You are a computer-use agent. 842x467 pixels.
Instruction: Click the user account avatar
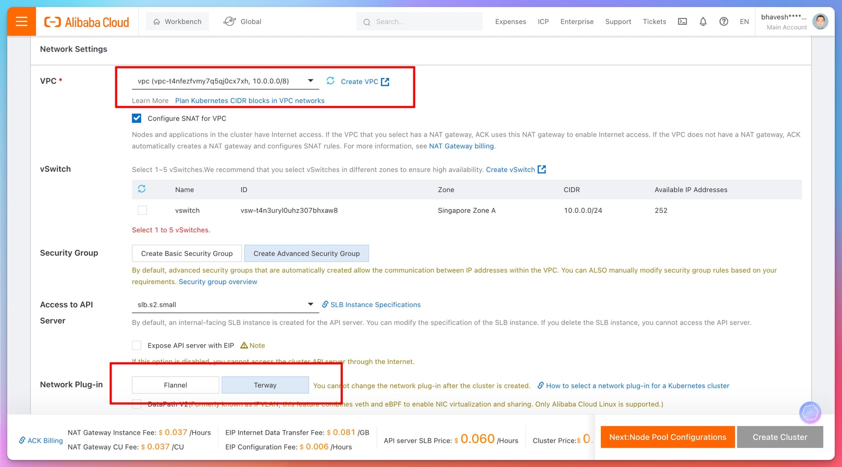pos(820,21)
